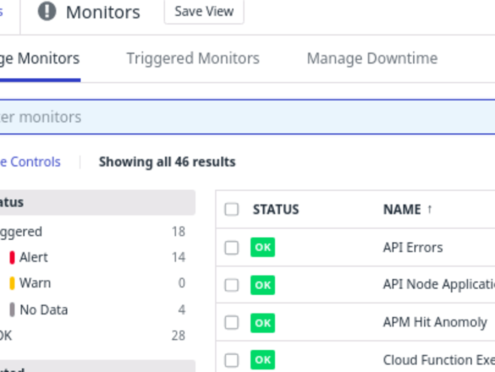The width and height of the screenshot is (495, 372).
Task: Check the API Errors monitor checkbox
Action: click(x=231, y=247)
